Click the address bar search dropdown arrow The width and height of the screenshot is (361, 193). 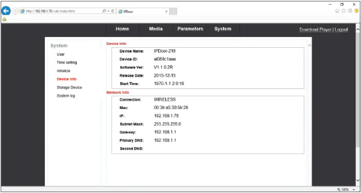[108, 11]
